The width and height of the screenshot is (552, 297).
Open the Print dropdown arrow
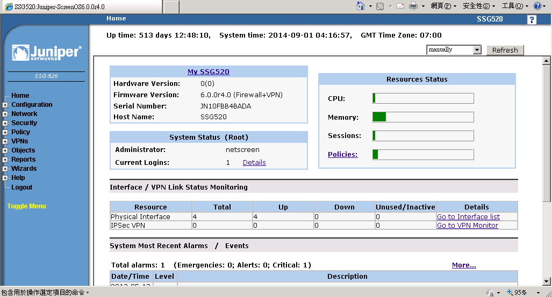[x=423, y=6]
